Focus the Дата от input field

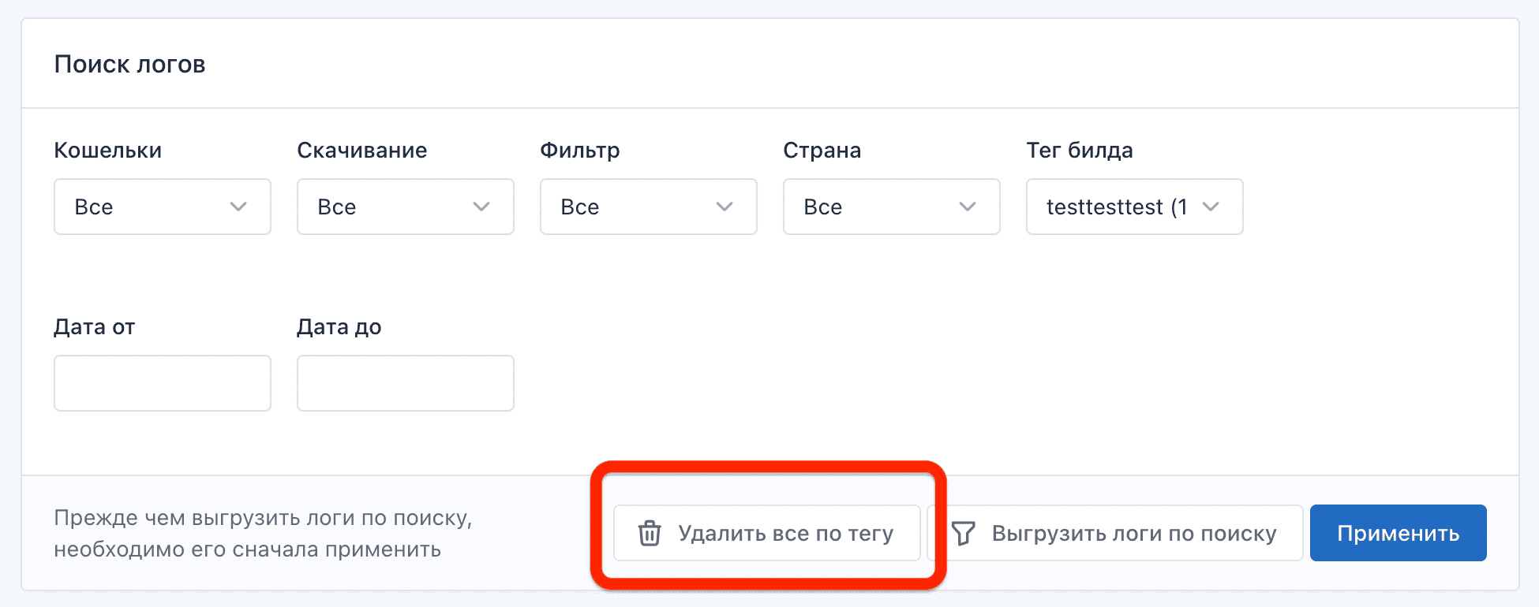[x=163, y=383]
